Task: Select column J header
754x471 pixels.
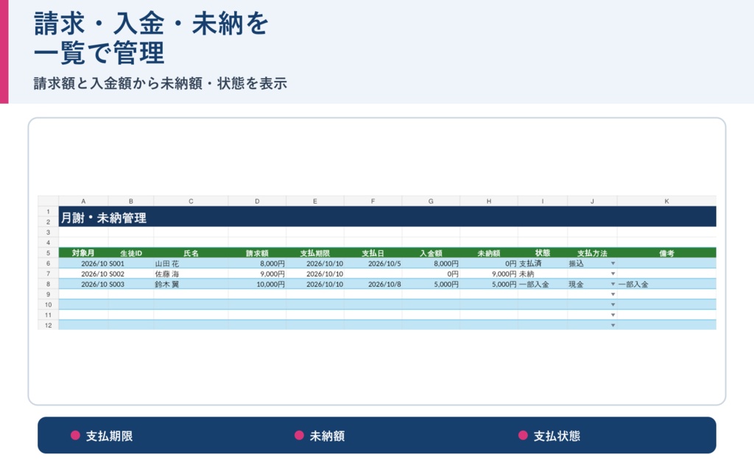Action: tap(592, 202)
